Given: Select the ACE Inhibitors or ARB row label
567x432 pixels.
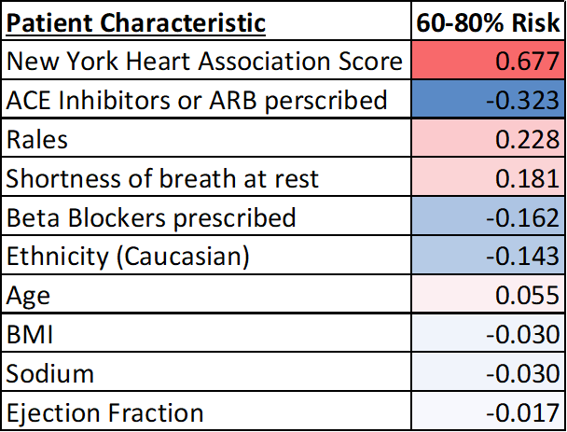Looking at the screenshot, I should tap(205, 100).
